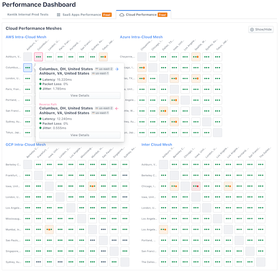Open the Azure Intra-Cloud Mesh link
Viewport: 279px width, 272px height.
(141, 37)
